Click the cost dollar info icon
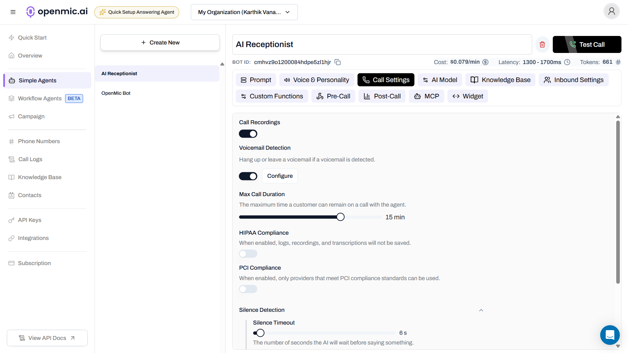The image size is (628, 353). (485, 62)
